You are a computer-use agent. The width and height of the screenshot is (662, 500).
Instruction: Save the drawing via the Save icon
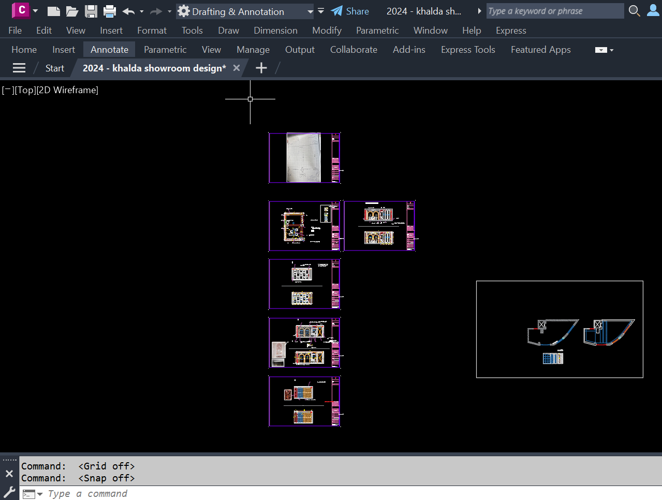coord(91,11)
